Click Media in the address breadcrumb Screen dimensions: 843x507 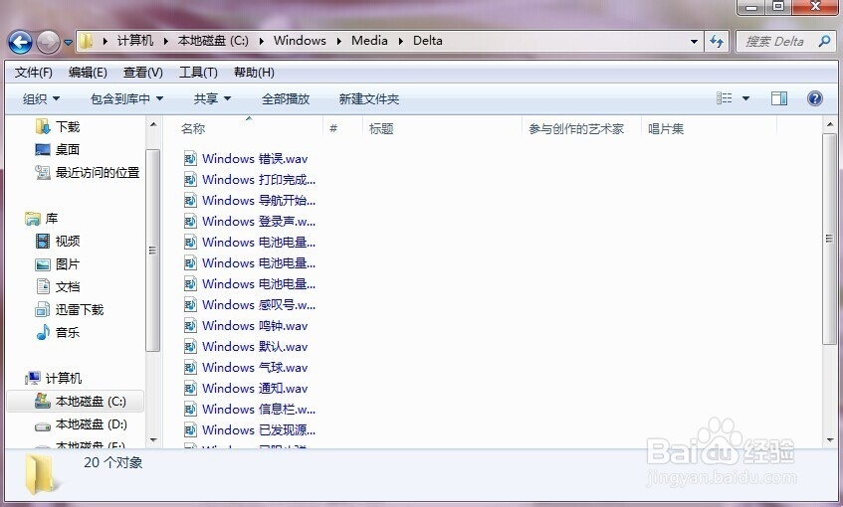pos(369,41)
